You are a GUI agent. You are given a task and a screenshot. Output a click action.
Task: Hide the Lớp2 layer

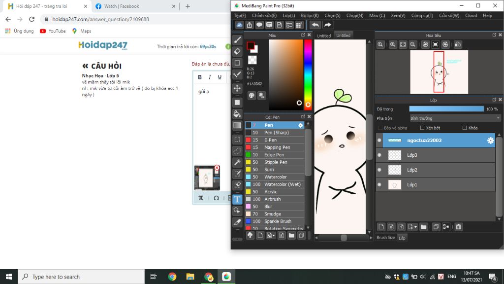click(379, 170)
